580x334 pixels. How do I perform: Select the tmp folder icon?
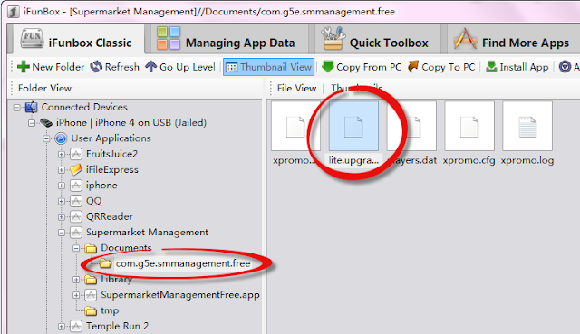[x=91, y=311]
